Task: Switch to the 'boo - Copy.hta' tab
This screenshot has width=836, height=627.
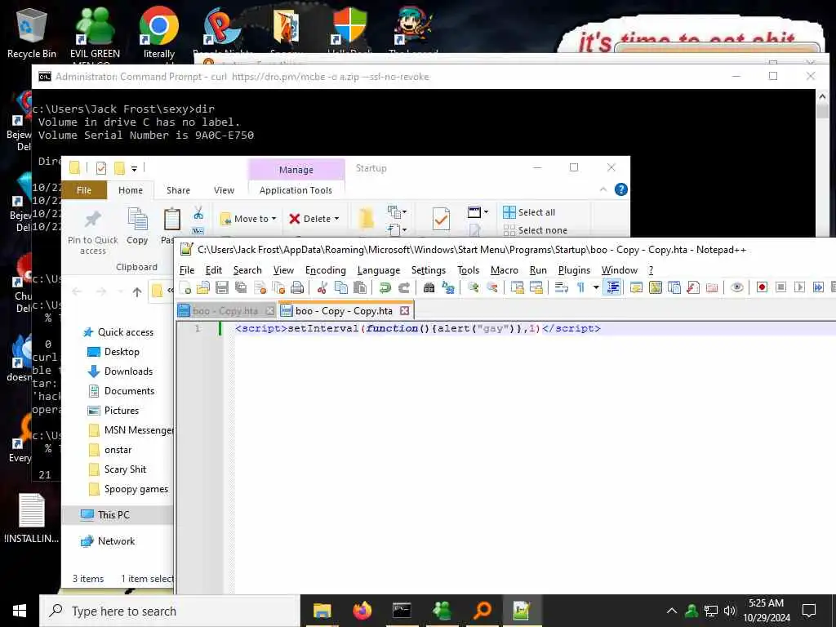Action: coord(225,311)
